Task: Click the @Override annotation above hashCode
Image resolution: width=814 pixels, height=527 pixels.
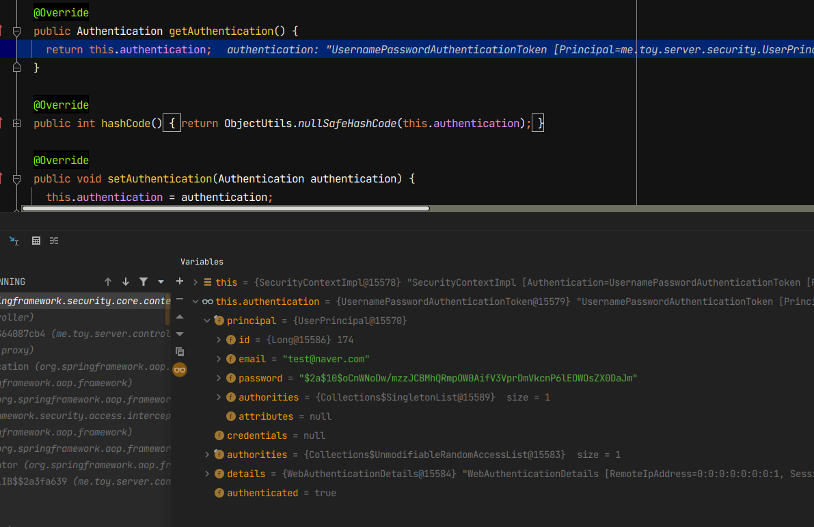Action: [61, 105]
